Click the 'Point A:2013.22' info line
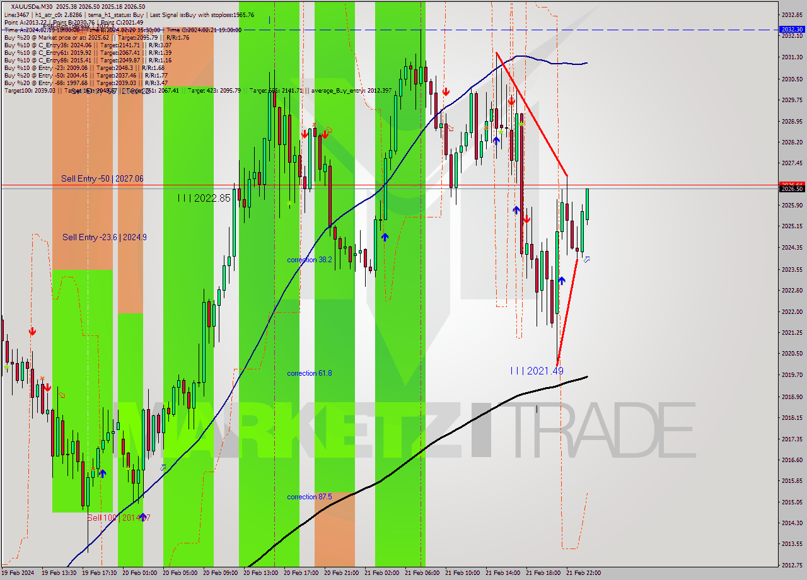This screenshot has height=580, width=807. tap(74, 22)
